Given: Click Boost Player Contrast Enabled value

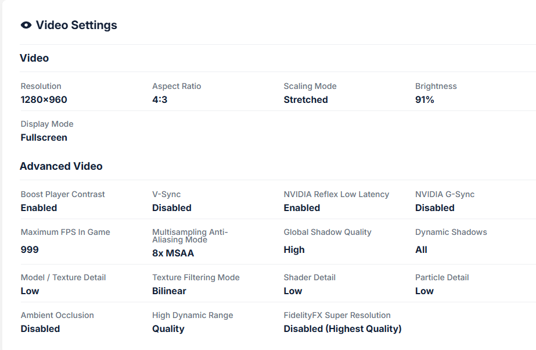Looking at the screenshot, I should pos(39,208).
